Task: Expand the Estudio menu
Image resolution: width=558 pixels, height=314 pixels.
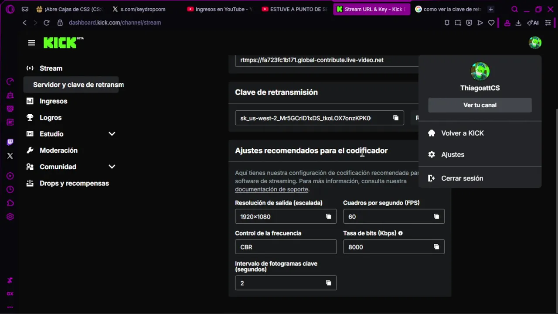Action: [112, 134]
